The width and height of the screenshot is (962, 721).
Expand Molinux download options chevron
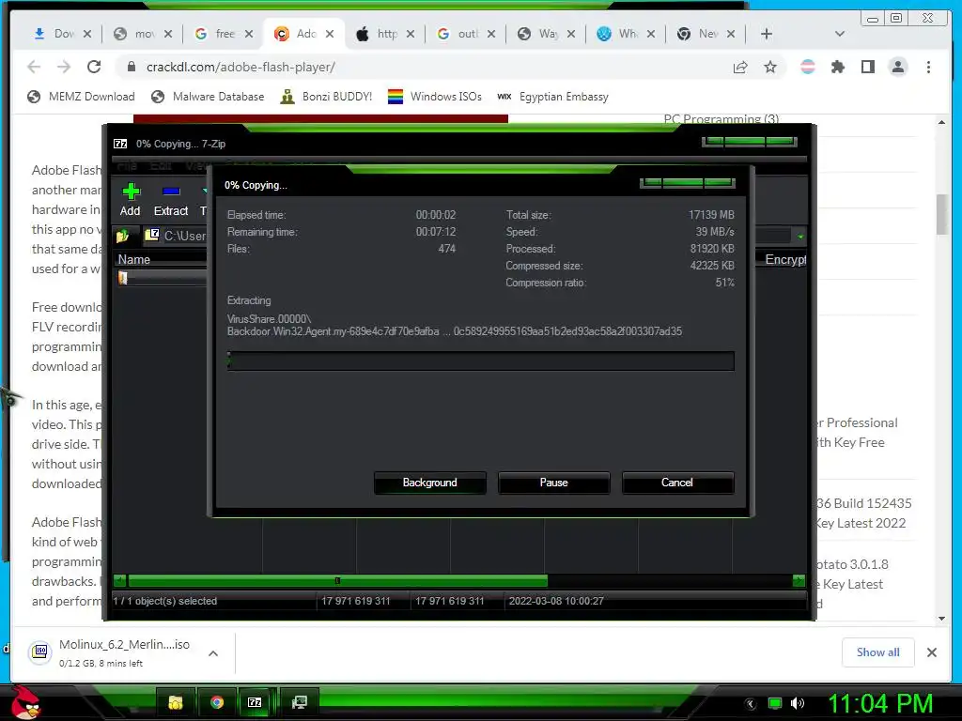(x=213, y=653)
